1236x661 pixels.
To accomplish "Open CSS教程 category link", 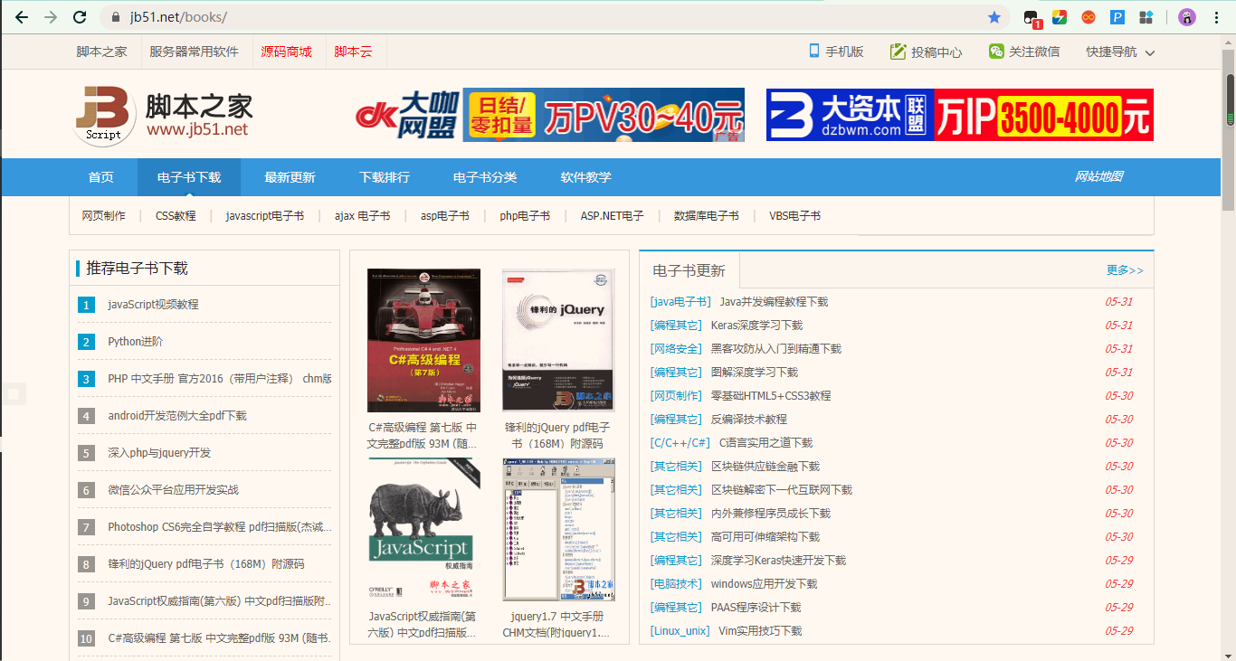I will pyautogui.click(x=176, y=216).
